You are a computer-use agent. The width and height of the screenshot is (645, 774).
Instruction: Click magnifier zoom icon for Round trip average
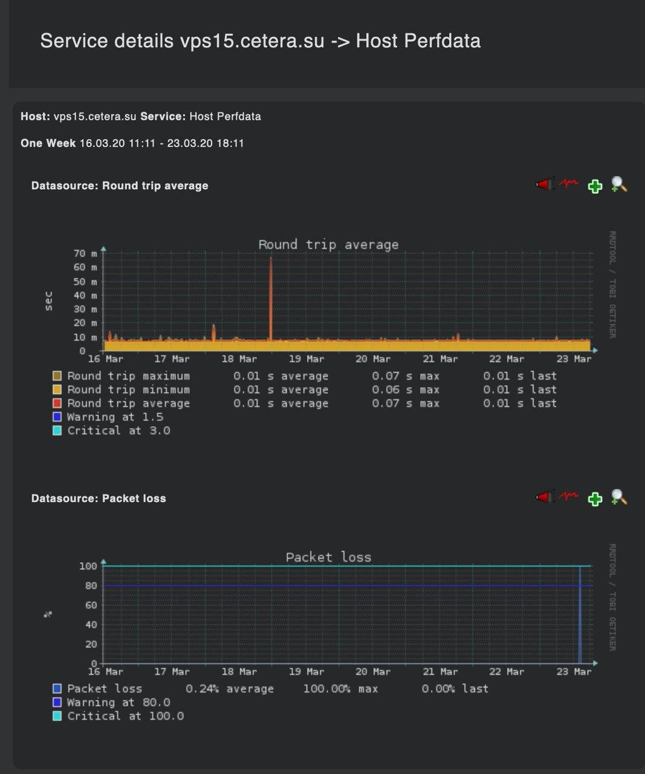[x=618, y=184]
